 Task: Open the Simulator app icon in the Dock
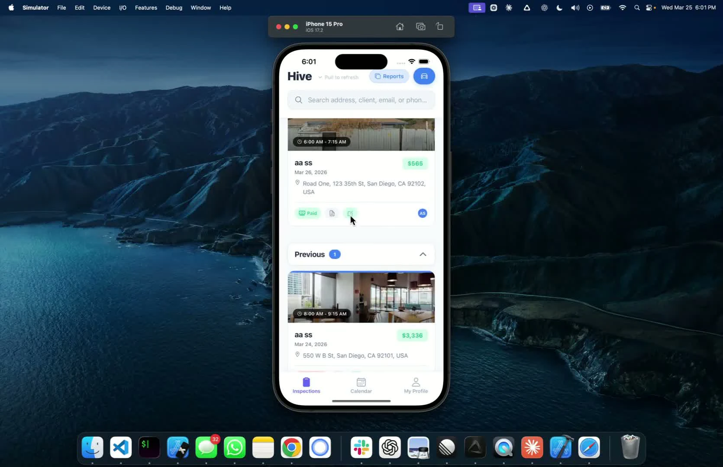(x=178, y=447)
